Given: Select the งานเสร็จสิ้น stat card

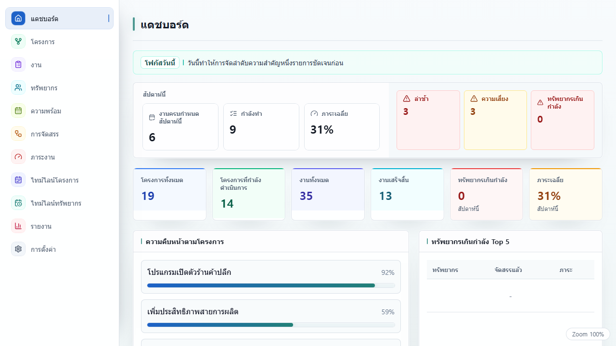Looking at the screenshot, I should [407, 194].
